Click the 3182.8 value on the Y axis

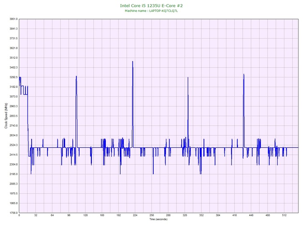tap(14, 87)
